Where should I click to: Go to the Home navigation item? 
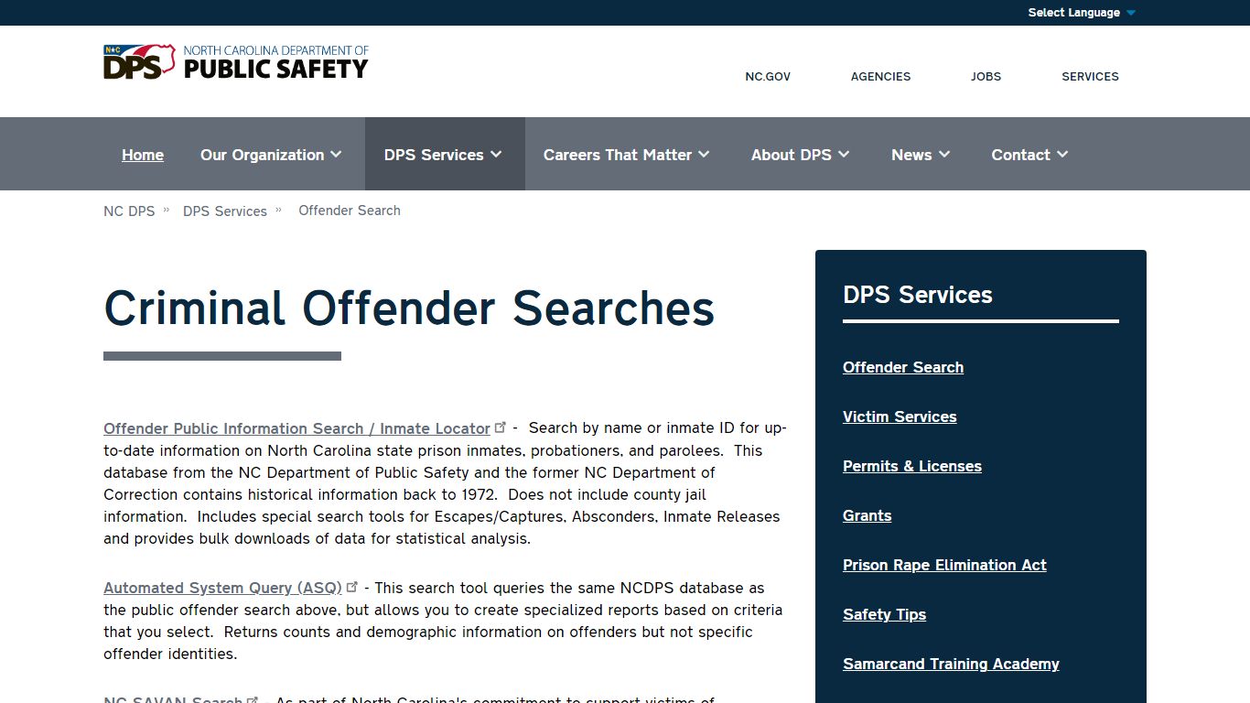click(143, 155)
